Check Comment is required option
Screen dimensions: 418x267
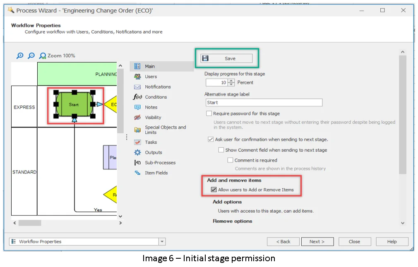coord(230,160)
